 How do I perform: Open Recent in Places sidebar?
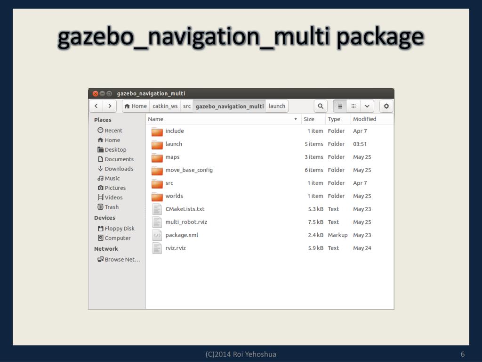(110, 131)
